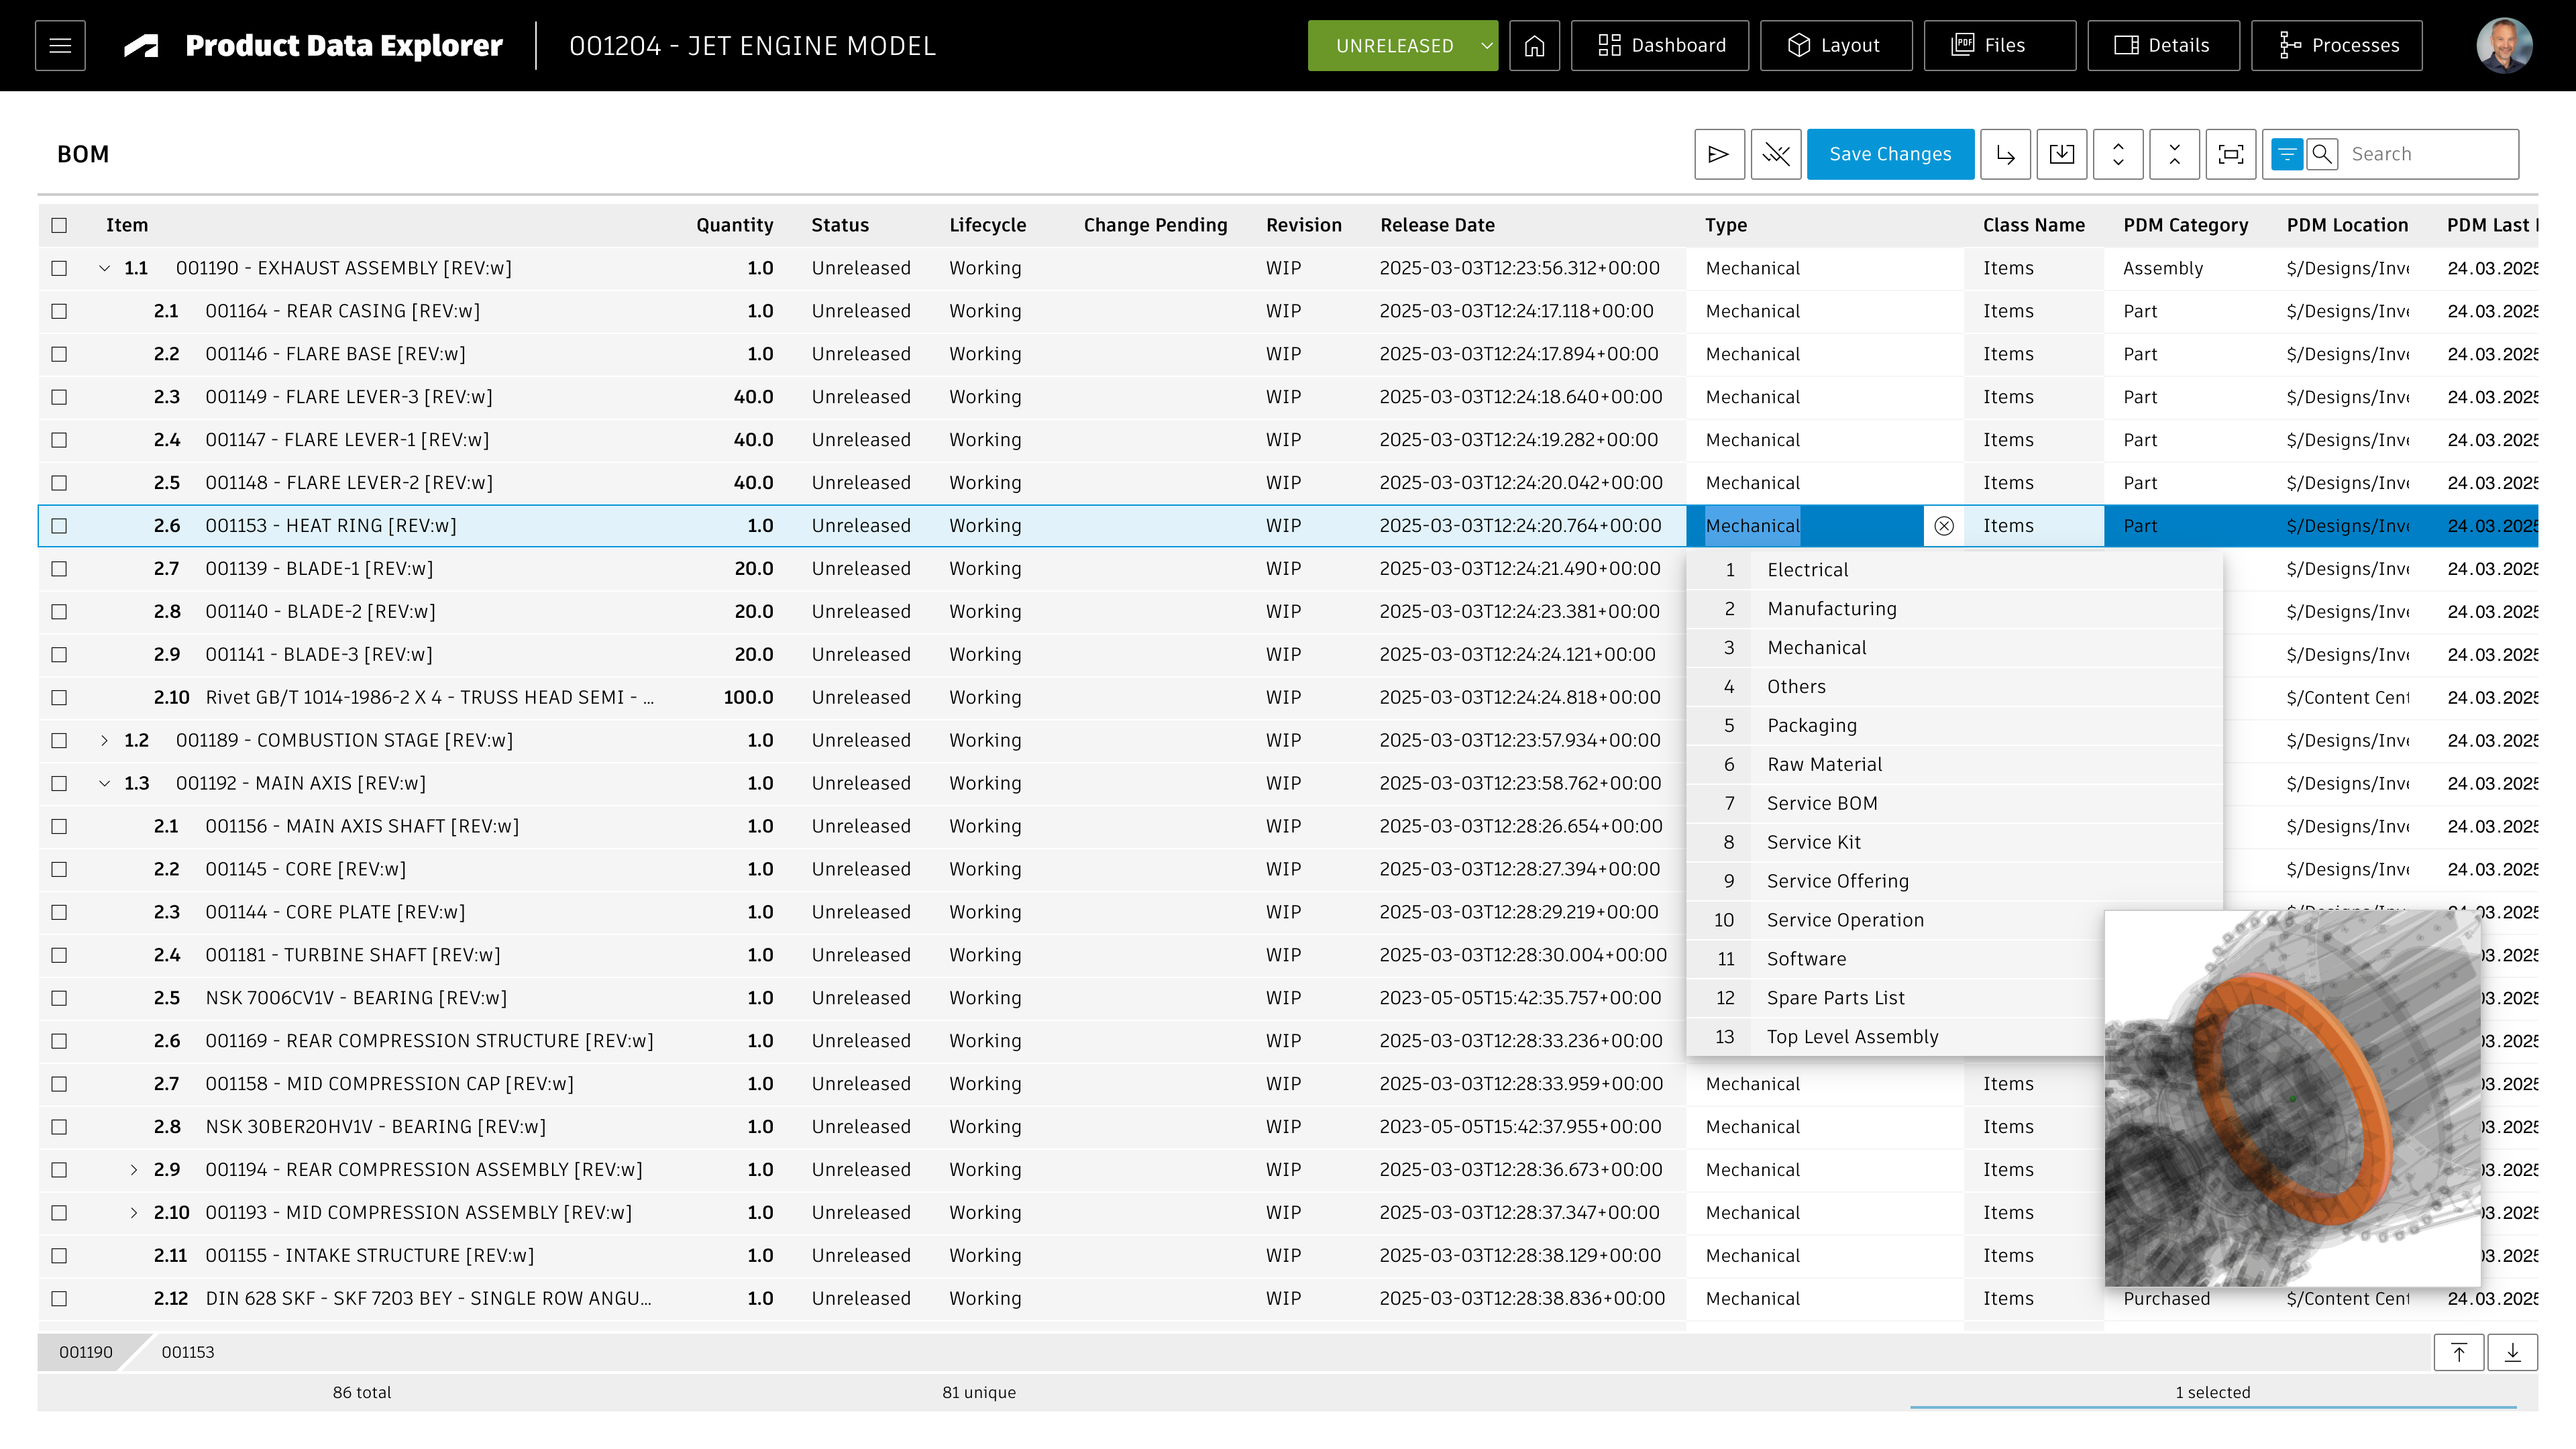Screen dimensions: 2576x1449
Task: Check the box for 001189 COMBUSTION STAGE
Action: 59,740
